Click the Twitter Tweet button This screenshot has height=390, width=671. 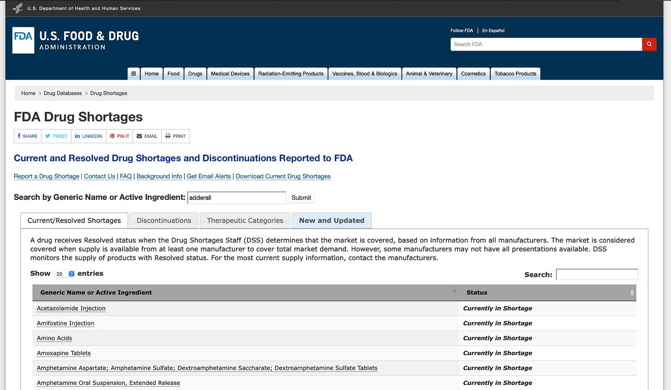click(56, 136)
